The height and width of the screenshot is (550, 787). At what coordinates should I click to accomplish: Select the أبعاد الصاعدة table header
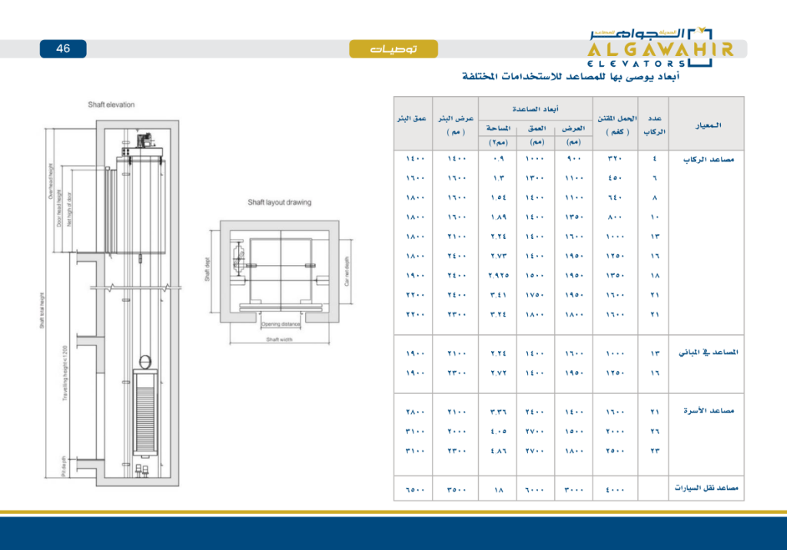point(536,109)
